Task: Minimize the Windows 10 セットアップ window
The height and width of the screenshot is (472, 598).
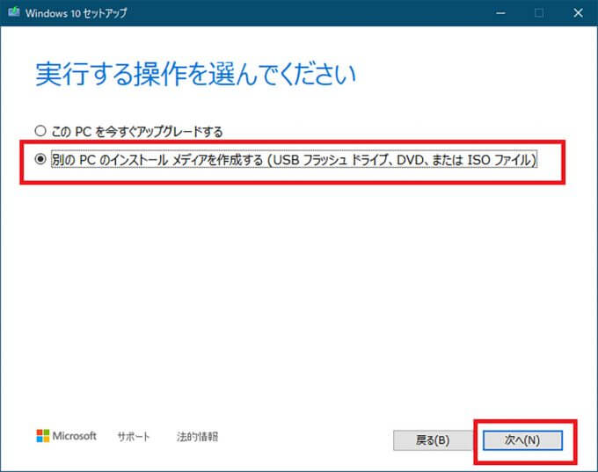Action: pos(500,13)
